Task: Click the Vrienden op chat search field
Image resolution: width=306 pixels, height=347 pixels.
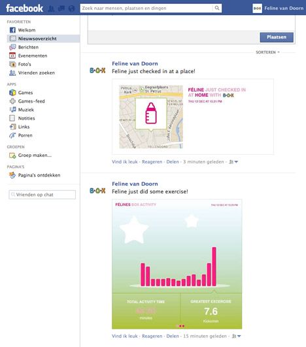Action: [42, 195]
